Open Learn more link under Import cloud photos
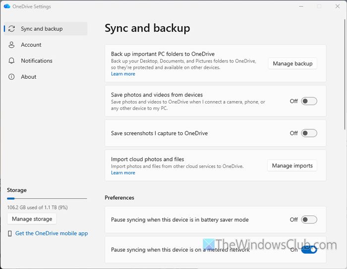The image size is (347, 269). 123,173
